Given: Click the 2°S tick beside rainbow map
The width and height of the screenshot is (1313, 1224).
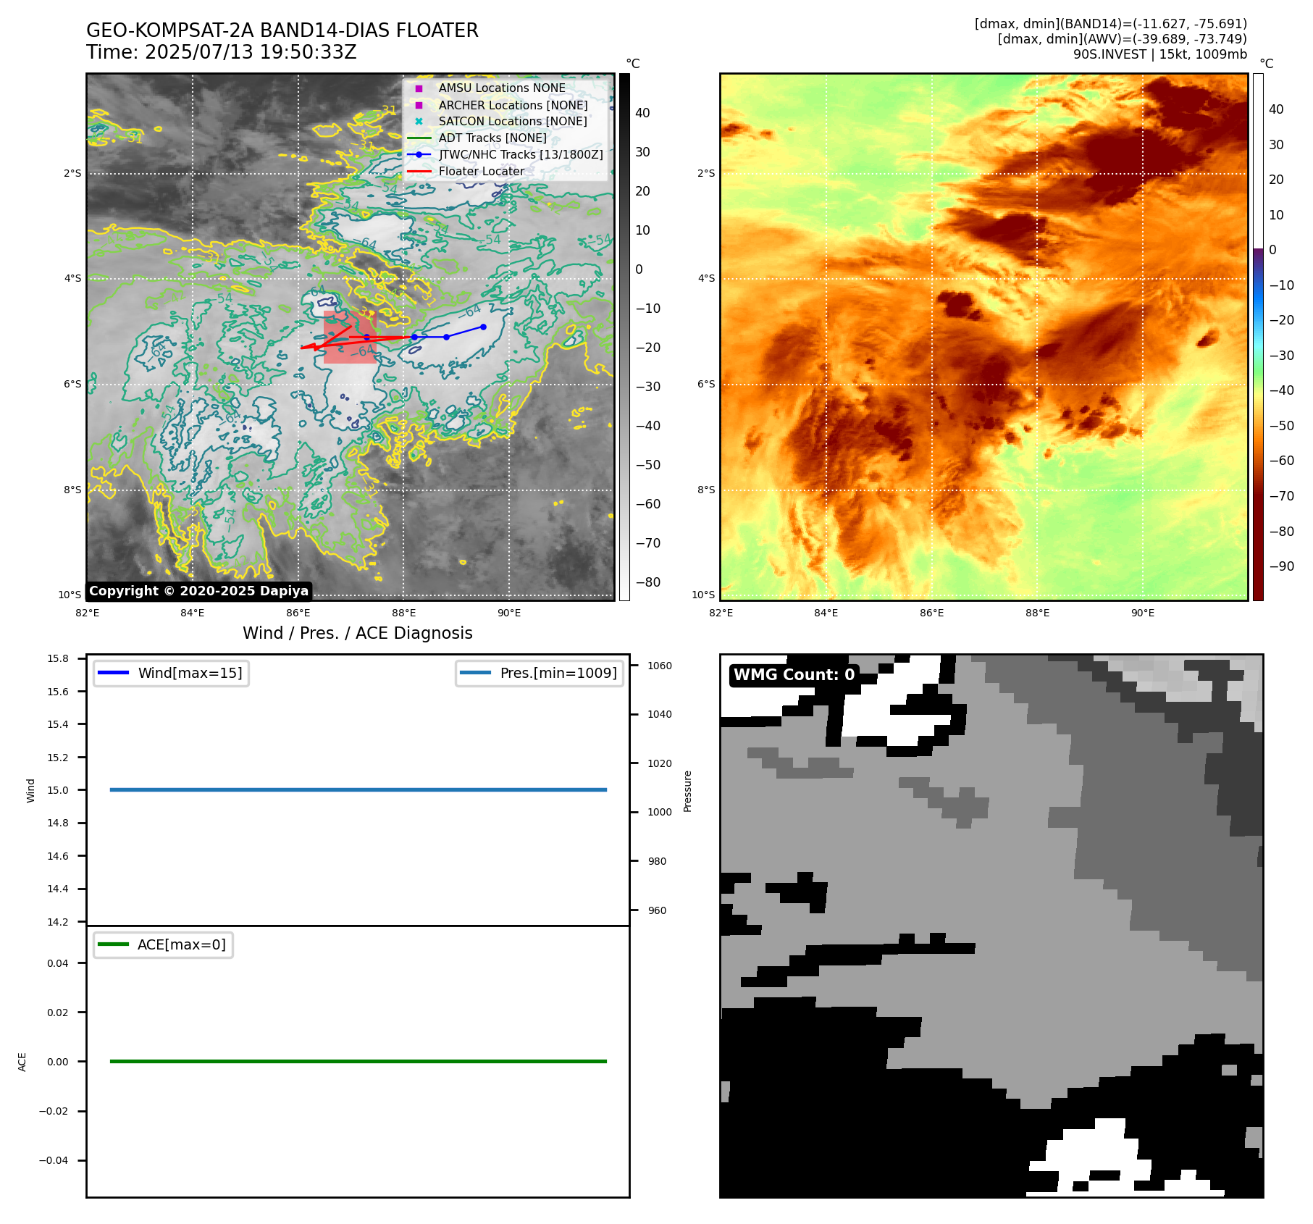Looking at the screenshot, I should [x=706, y=174].
